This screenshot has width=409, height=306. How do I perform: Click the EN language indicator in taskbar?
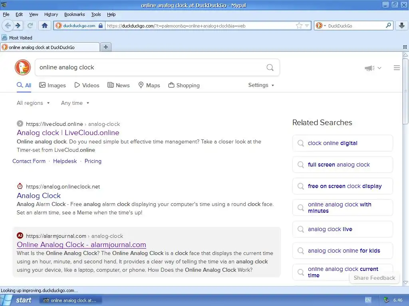pyautogui.click(x=368, y=300)
